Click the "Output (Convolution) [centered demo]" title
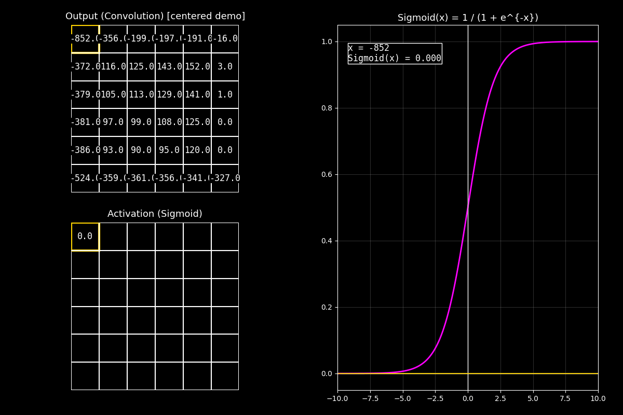Screen dimensions: 623x415 pos(155,17)
